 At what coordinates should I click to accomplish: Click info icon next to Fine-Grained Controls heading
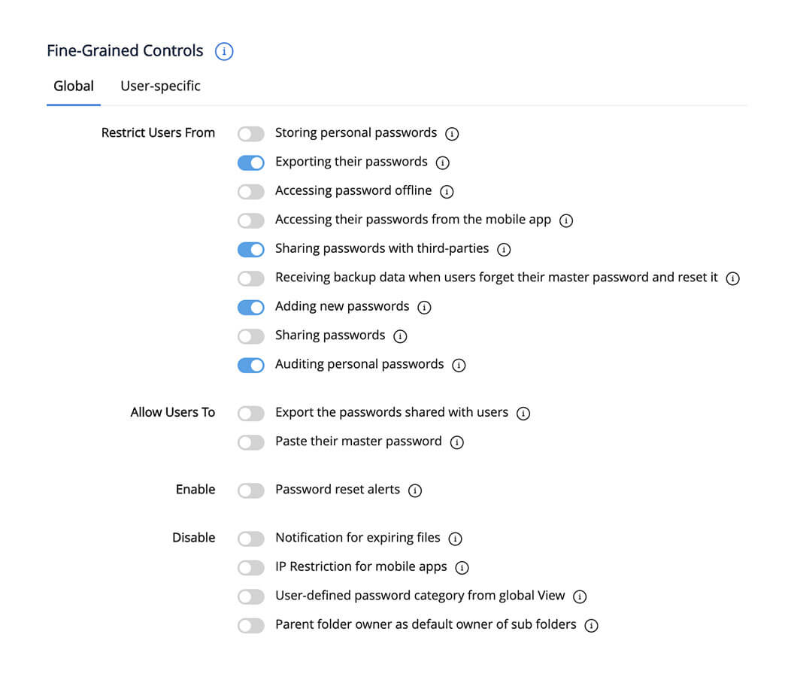tap(224, 52)
